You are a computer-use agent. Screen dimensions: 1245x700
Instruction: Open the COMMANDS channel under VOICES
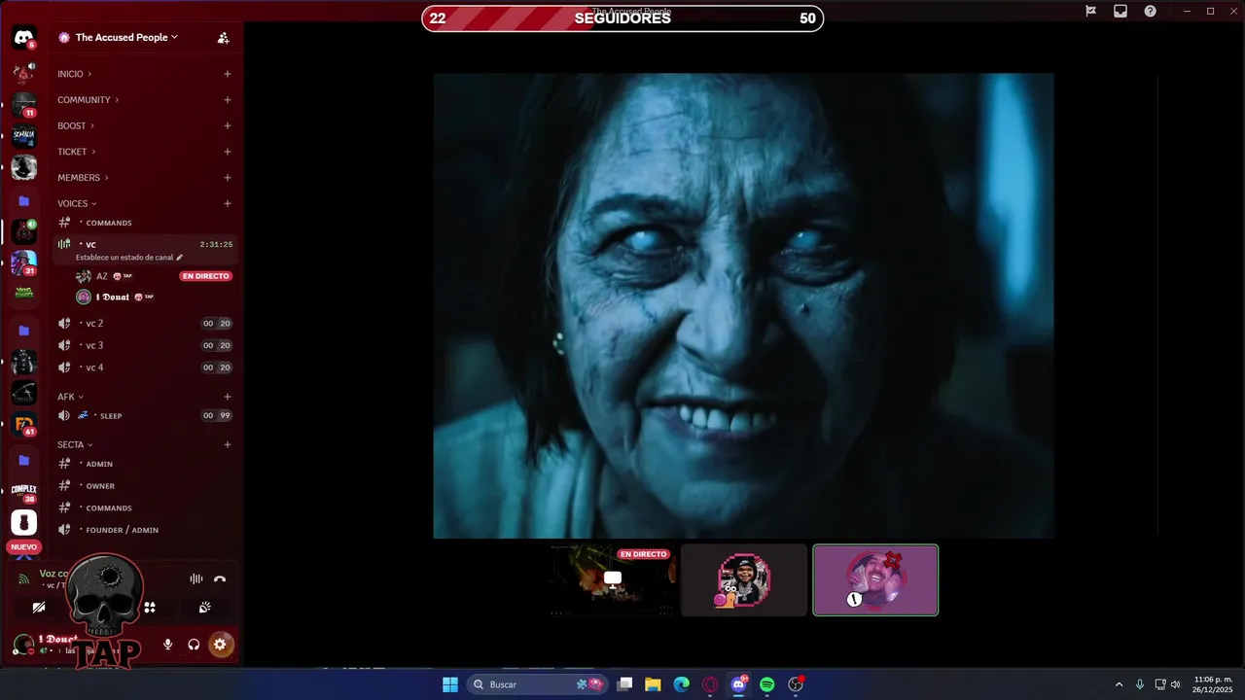[x=145, y=223]
